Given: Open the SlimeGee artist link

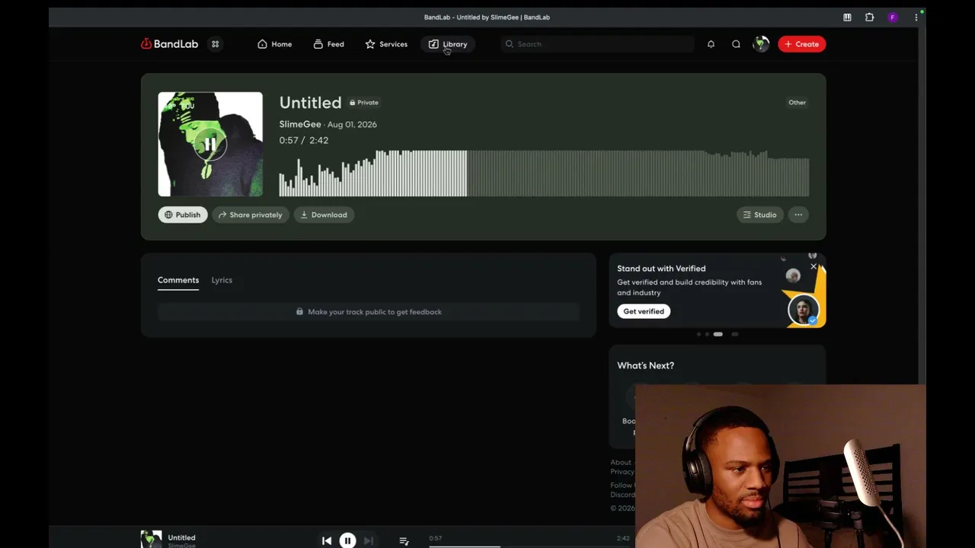Looking at the screenshot, I should 300,124.
